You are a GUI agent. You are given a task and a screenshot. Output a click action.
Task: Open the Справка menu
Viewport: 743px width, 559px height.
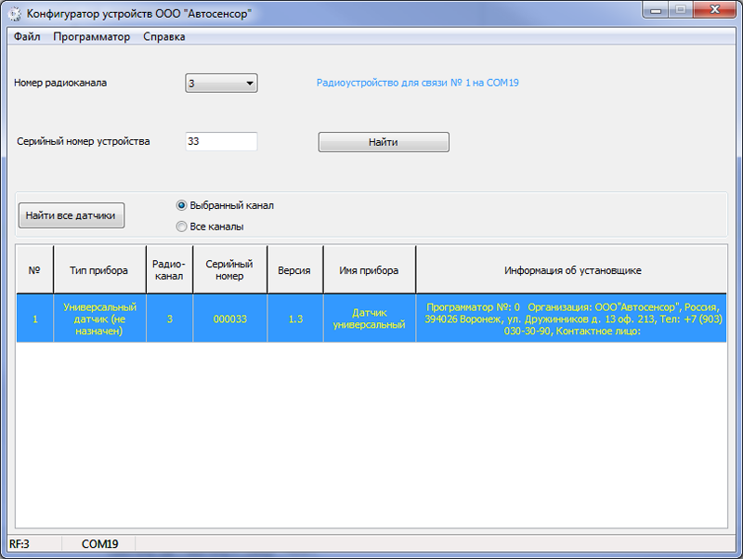(164, 37)
